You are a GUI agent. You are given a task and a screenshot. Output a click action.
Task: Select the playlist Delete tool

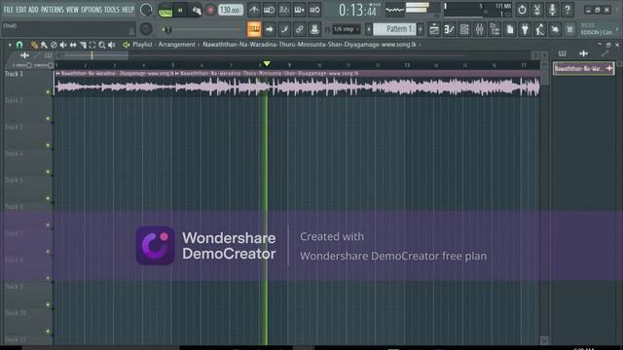[54, 45]
